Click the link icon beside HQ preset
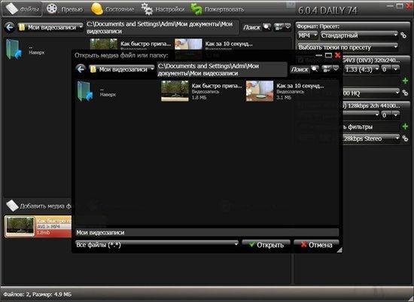 pos(405,93)
